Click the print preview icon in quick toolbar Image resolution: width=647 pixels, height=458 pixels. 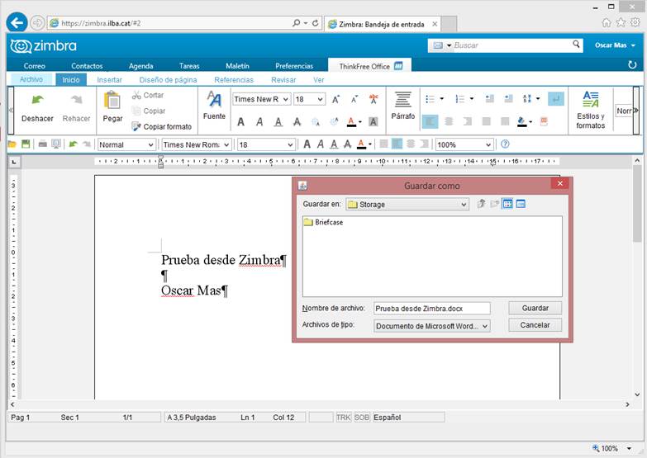coord(56,144)
